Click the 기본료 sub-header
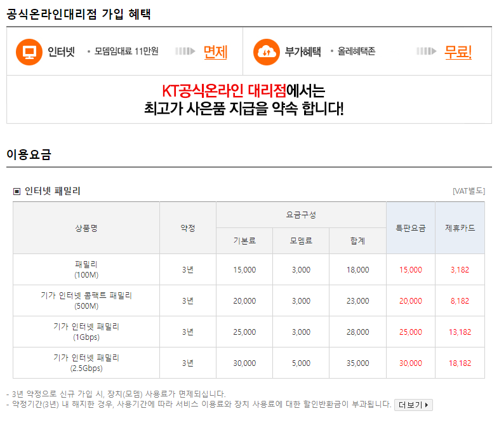 tap(244, 241)
